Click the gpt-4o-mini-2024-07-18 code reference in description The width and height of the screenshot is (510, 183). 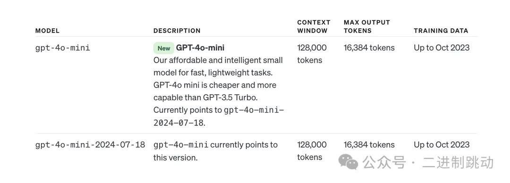(219, 116)
